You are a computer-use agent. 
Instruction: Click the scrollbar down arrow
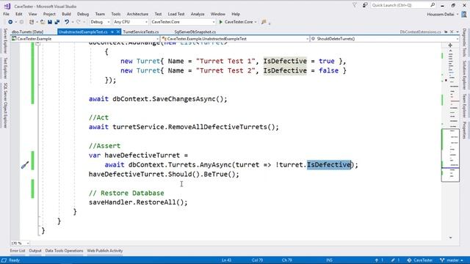click(450, 238)
